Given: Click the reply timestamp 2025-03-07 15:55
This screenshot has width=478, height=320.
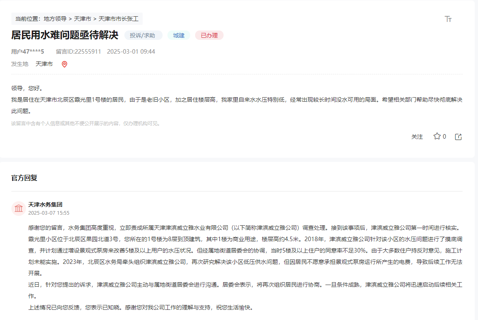Looking at the screenshot, I should [x=49, y=213].
